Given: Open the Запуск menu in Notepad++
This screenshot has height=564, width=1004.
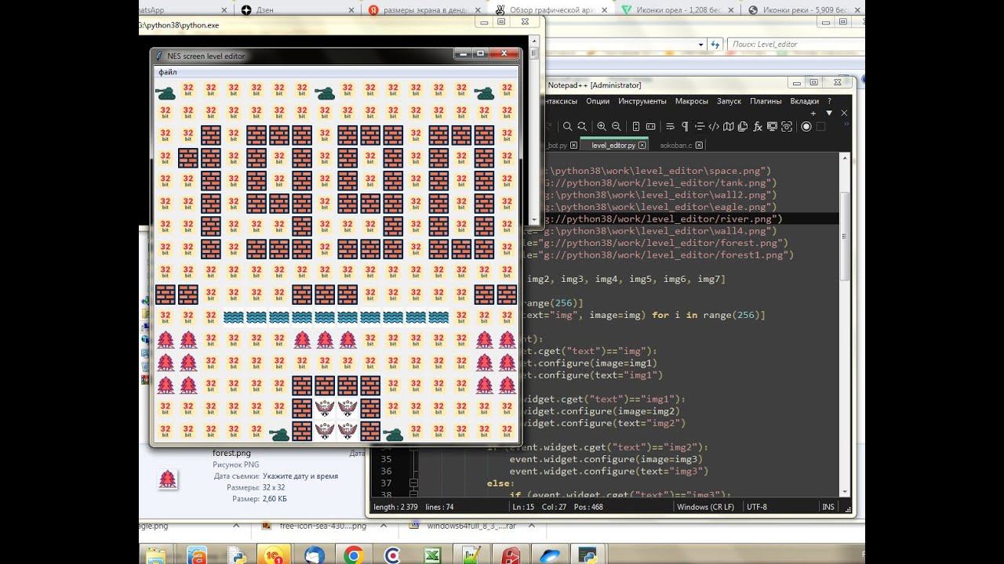Looking at the screenshot, I should (x=729, y=101).
